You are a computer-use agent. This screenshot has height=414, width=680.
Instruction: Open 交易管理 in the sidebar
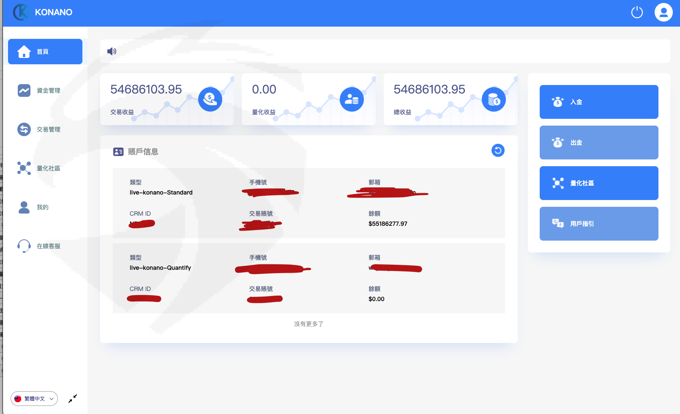pos(45,129)
